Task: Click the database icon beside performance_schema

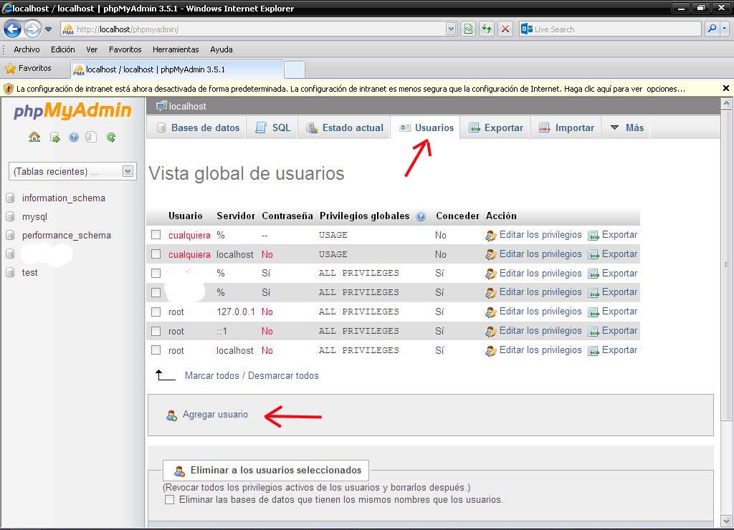Action: click(10, 236)
